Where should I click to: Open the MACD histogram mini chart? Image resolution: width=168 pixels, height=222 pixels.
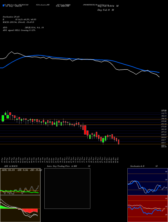point(20,209)
